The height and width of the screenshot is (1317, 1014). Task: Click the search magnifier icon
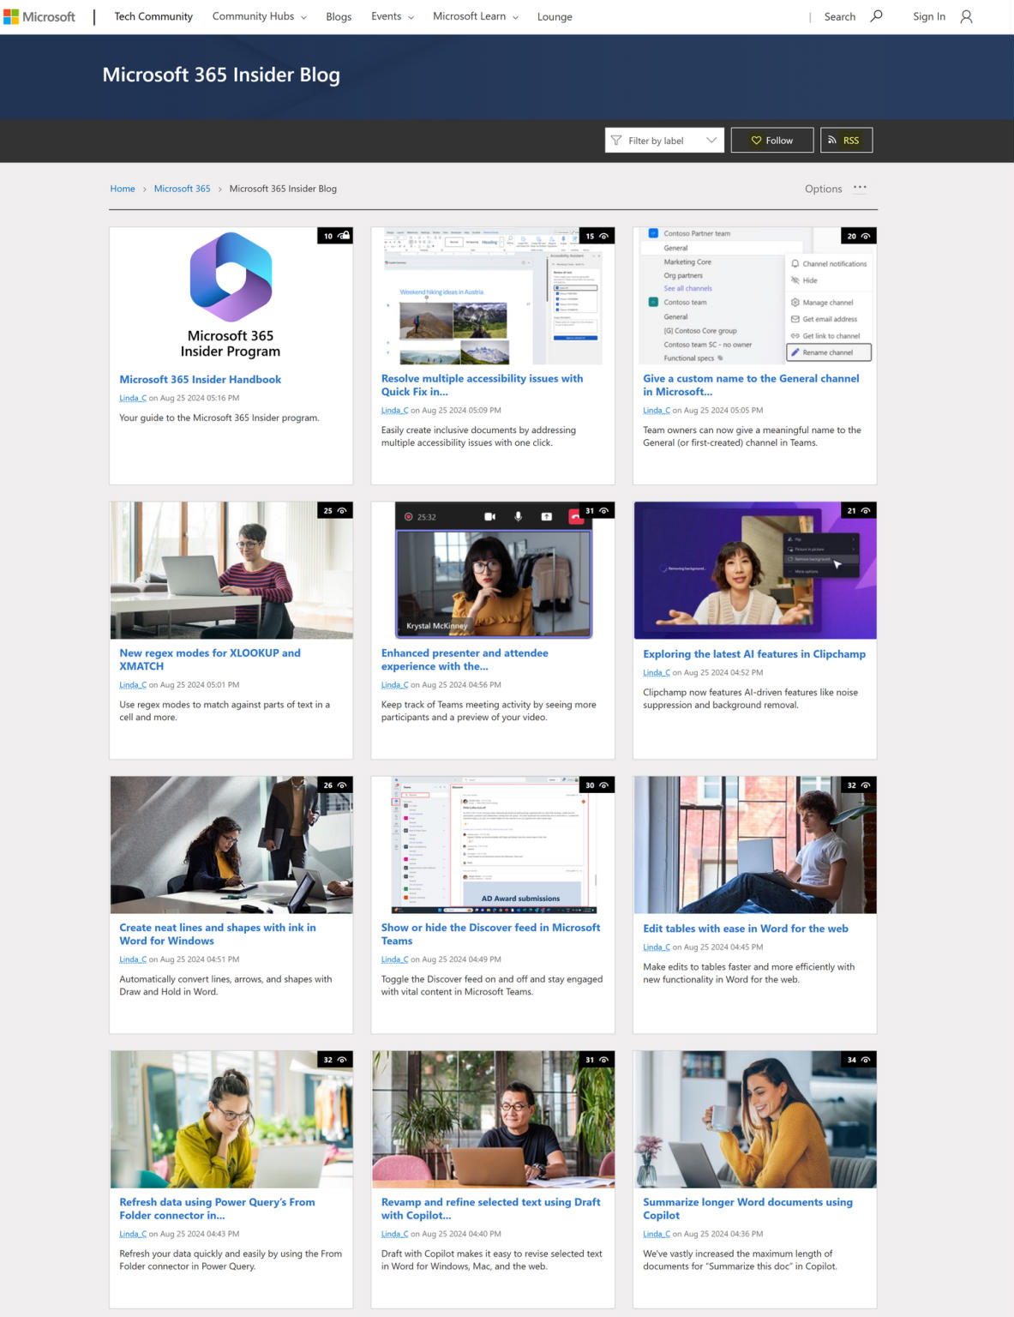pyautogui.click(x=876, y=16)
